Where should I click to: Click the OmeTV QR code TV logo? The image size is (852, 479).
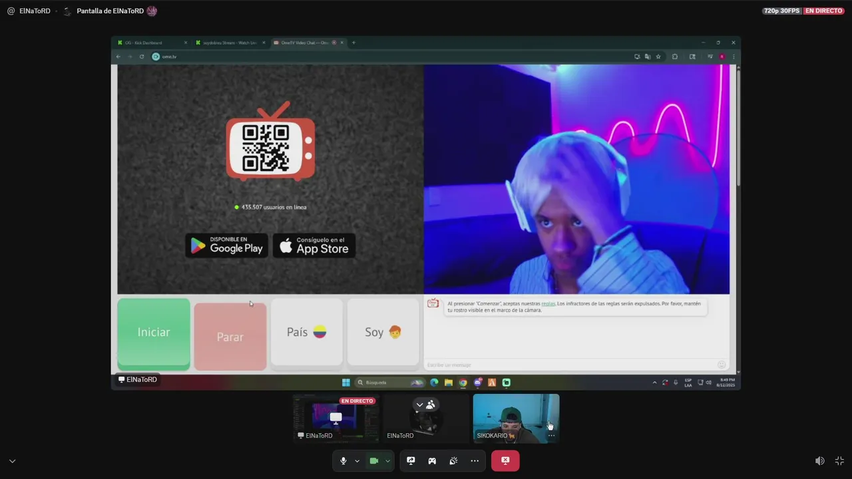pyautogui.click(x=270, y=142)
